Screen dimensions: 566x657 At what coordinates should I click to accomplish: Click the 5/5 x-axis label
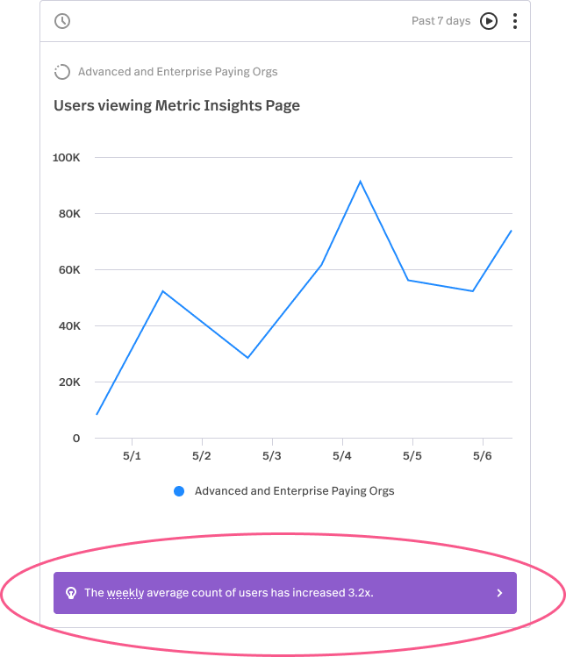[x=412, y=456]
